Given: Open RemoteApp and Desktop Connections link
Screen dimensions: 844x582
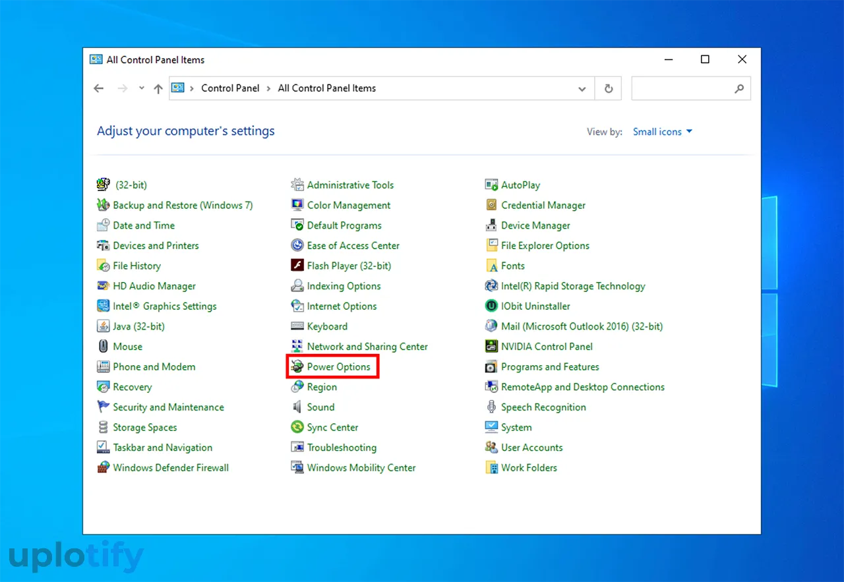Looking at the screenshot, I should 583,387.
